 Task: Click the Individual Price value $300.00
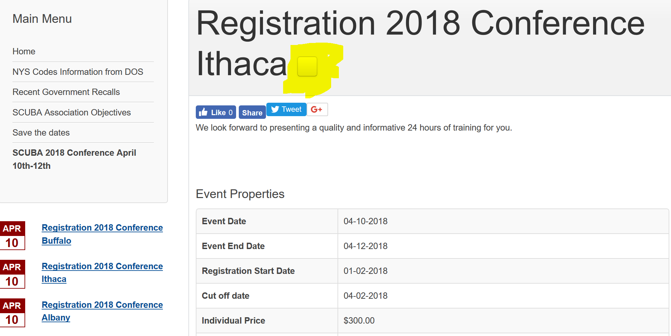click(359, 321)
